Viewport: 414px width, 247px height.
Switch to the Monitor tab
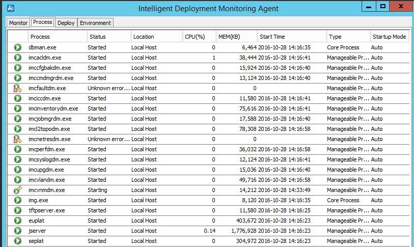(x=18, y=23)
